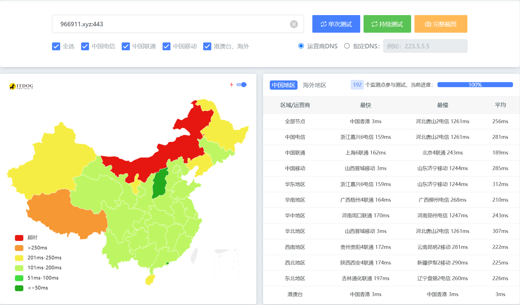Click the 平均 column header
This screenshot has height=305, width=520.
coord(500,105)
